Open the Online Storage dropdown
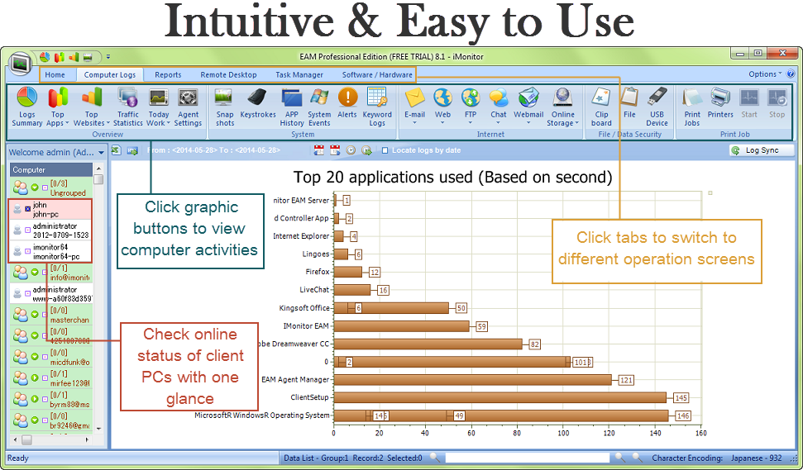Image resolution: width=803 pixels, height=470 pixels. [576, 123]
